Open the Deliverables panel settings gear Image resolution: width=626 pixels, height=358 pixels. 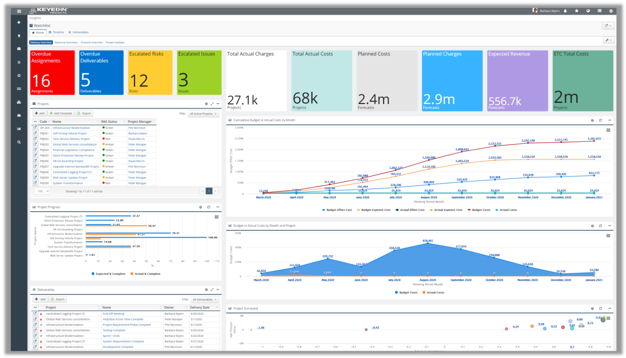tap(206, 290)
